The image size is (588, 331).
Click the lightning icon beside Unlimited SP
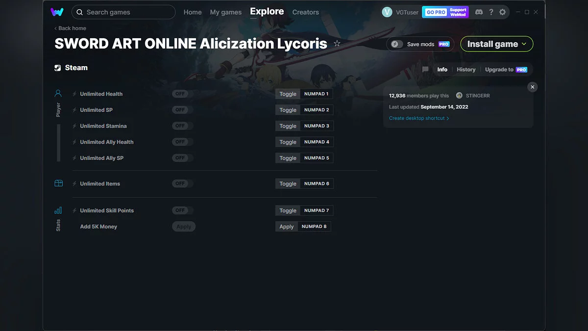tap(74, 110)
